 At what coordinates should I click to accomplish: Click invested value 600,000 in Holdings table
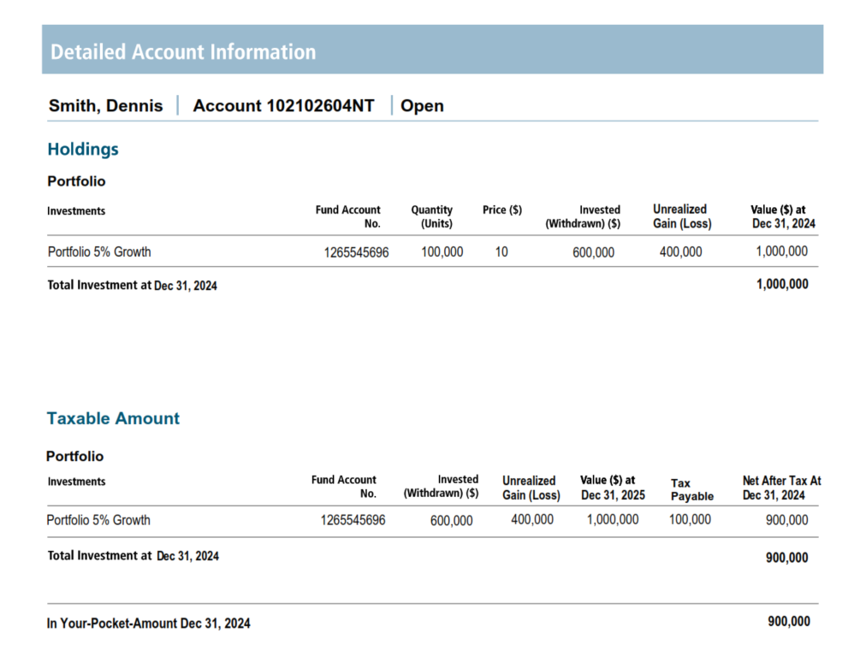(593, 252)
